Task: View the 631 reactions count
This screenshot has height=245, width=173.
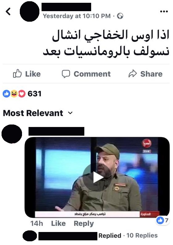Action: tap(34, 94)
